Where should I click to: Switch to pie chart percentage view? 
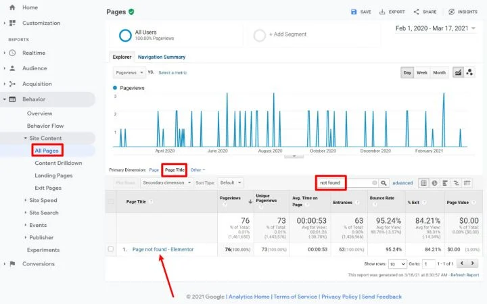coord(434,183)
